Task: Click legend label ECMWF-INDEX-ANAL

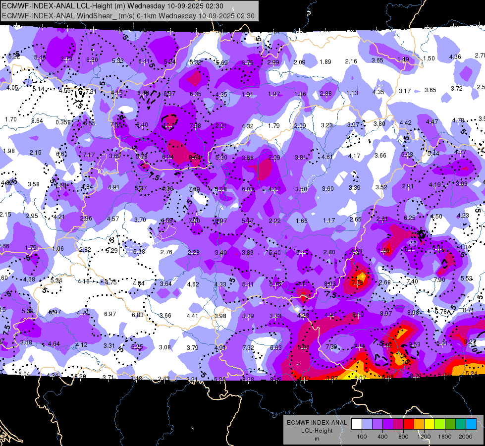Action: 317,423
